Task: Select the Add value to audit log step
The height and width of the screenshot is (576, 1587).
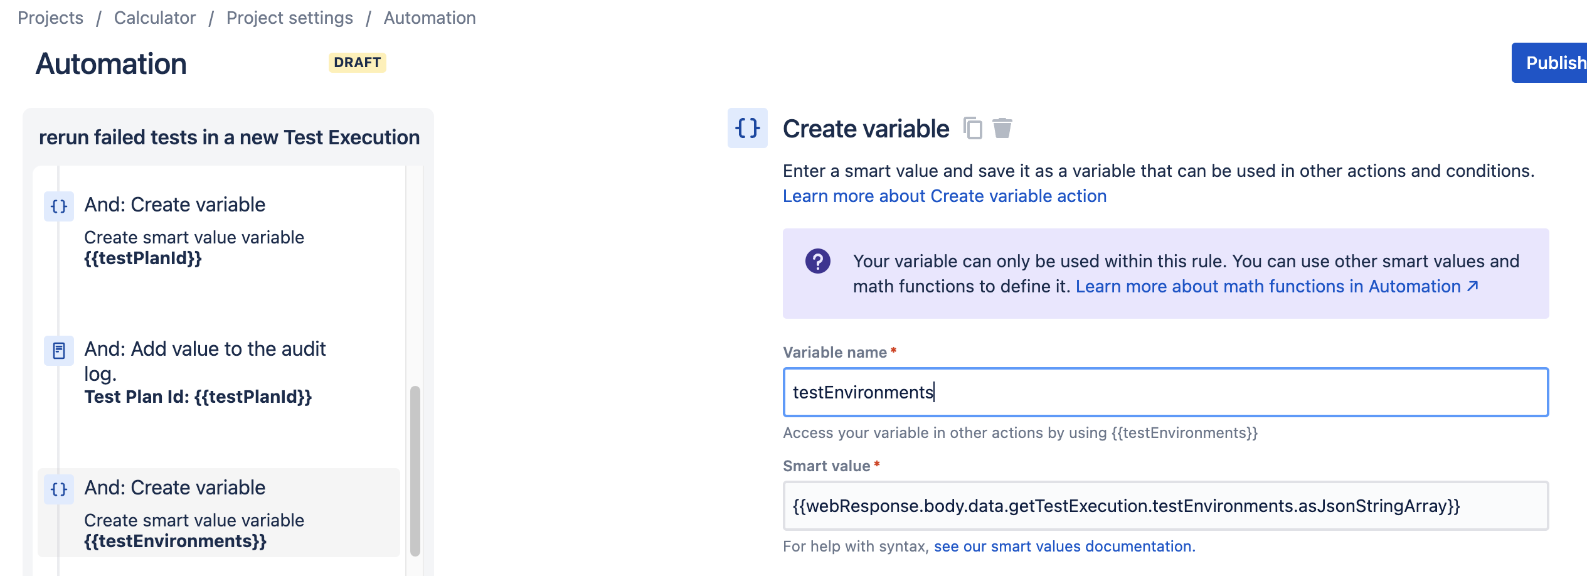Action: [x=218, y=371]
